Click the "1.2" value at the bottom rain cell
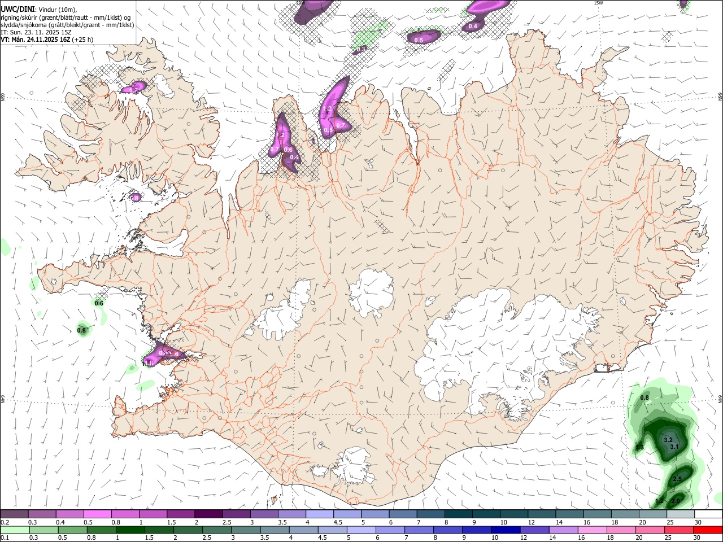 tap(659, 501)
